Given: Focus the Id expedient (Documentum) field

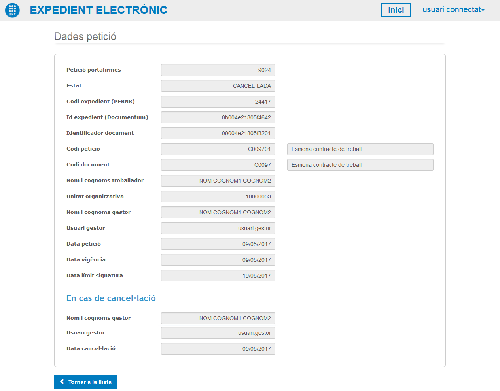Looking at the screenshot, I should 218,117.
